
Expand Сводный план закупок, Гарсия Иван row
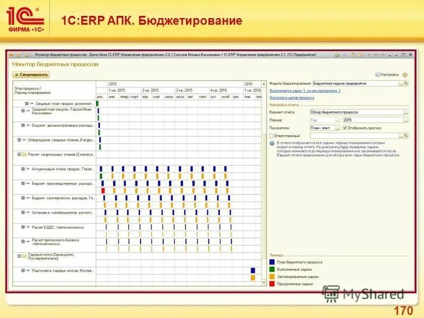coord(23,111)
